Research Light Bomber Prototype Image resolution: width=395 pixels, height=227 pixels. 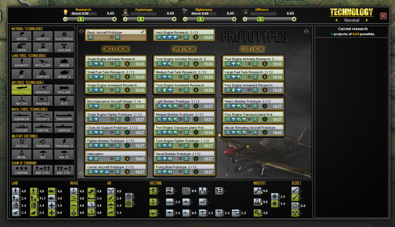tap(184, 104)
